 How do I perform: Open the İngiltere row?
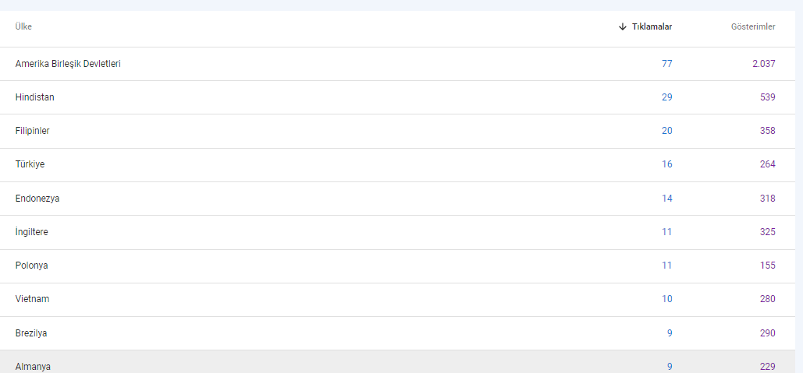(x=397, y=232)
